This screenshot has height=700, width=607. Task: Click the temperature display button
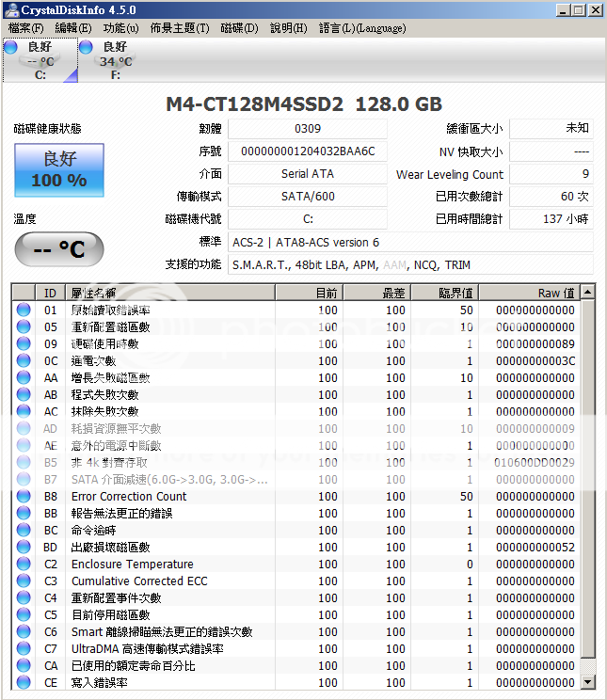coord(58,249)
